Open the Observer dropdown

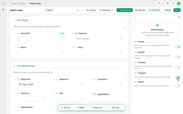pyautogui.click(x=70, y=84)
